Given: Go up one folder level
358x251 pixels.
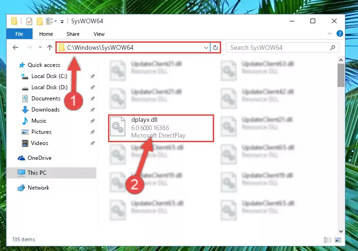Looking at the screenshot, I should pyautogui.click(x=50, y=47).
